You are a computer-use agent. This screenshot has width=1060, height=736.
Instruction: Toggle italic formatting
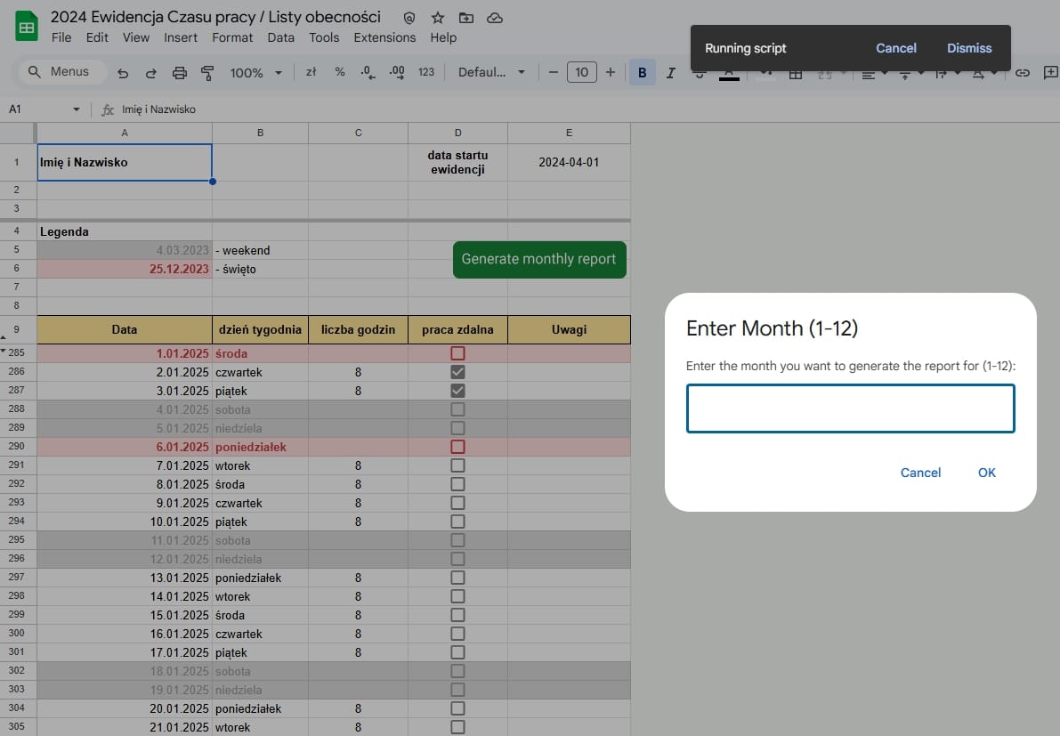click(670, 72)
